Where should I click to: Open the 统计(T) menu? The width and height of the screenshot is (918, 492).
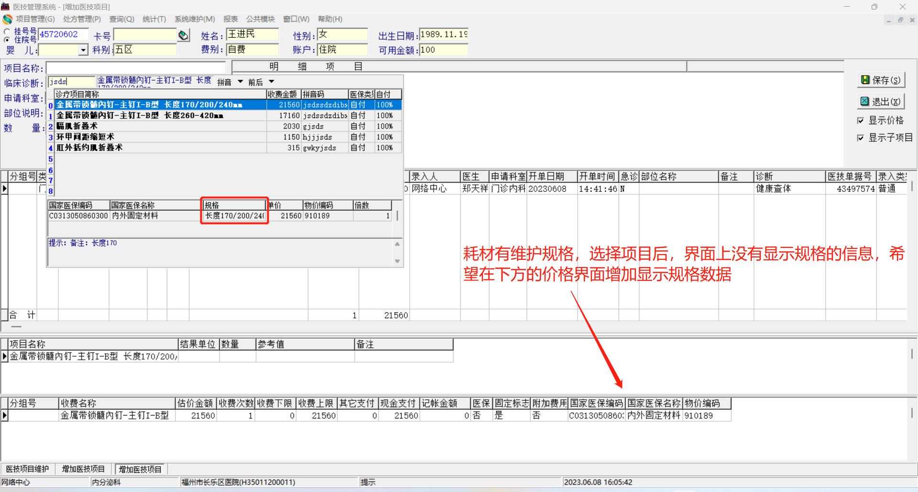154,19
